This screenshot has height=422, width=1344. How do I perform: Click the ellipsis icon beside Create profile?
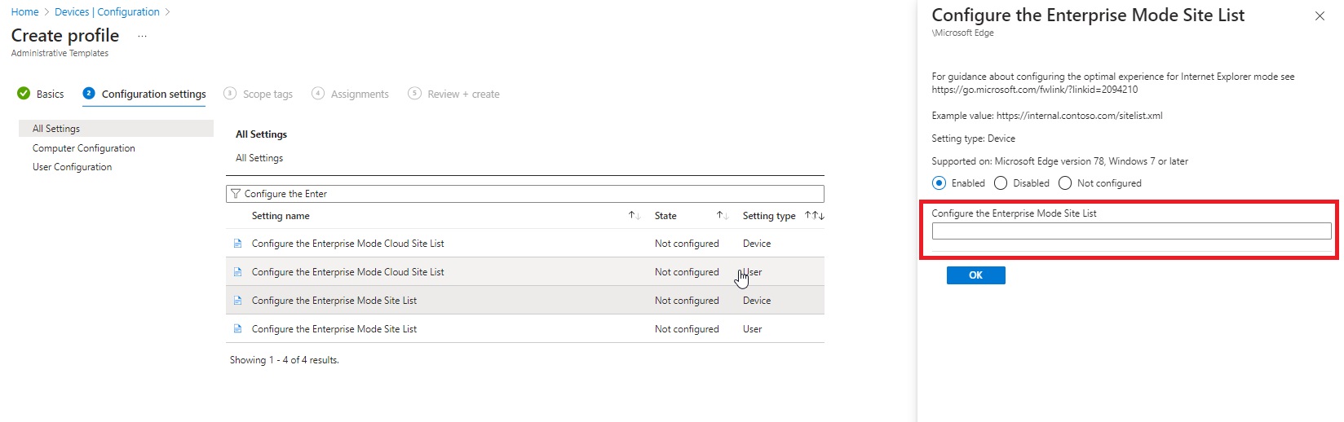pos(142,37)
